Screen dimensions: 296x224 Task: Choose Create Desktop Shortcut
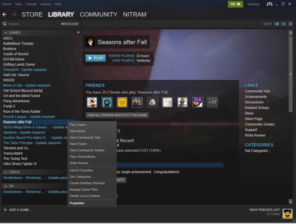pos(92,183)
